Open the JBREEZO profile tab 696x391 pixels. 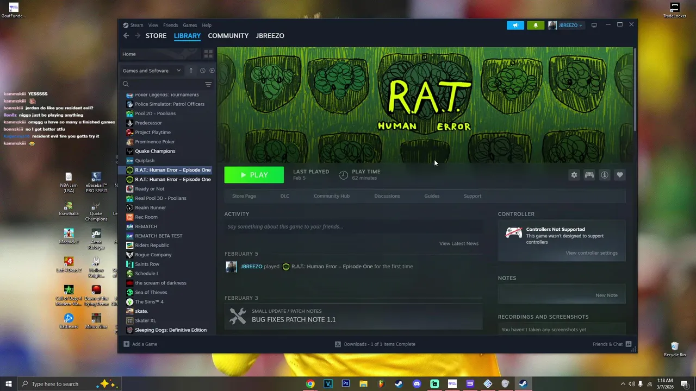[x=270, y=36]
